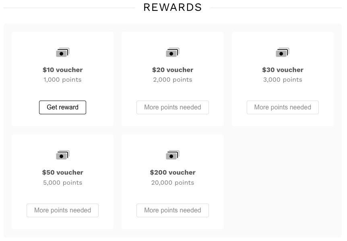The width and height of the screenshot is (347, 241).
Task: Click the $200 voucher cash icon
Action: (173, 155)
